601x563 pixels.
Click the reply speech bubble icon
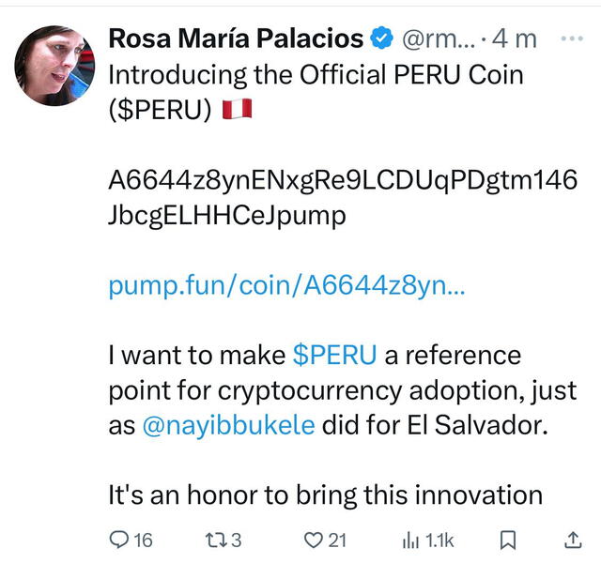[x=119, y=540]
